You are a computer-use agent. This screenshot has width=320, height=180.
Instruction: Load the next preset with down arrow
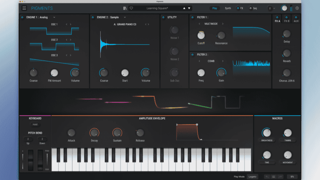(x=189, y=8)
